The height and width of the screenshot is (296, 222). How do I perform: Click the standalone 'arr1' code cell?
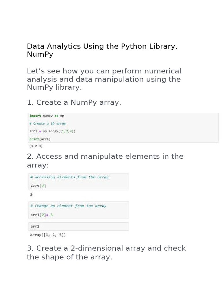(34, 226)
